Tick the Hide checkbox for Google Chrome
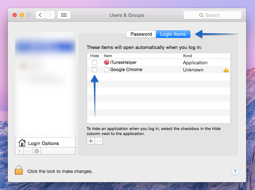 (95, 70)
